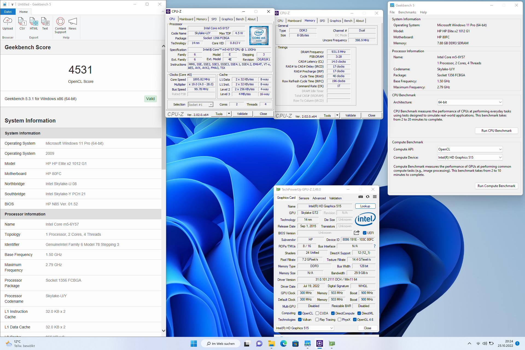Click the Run Compute Benchmark button
The height and width of the screenshot is (350, 525).
(x=496, y=186)
